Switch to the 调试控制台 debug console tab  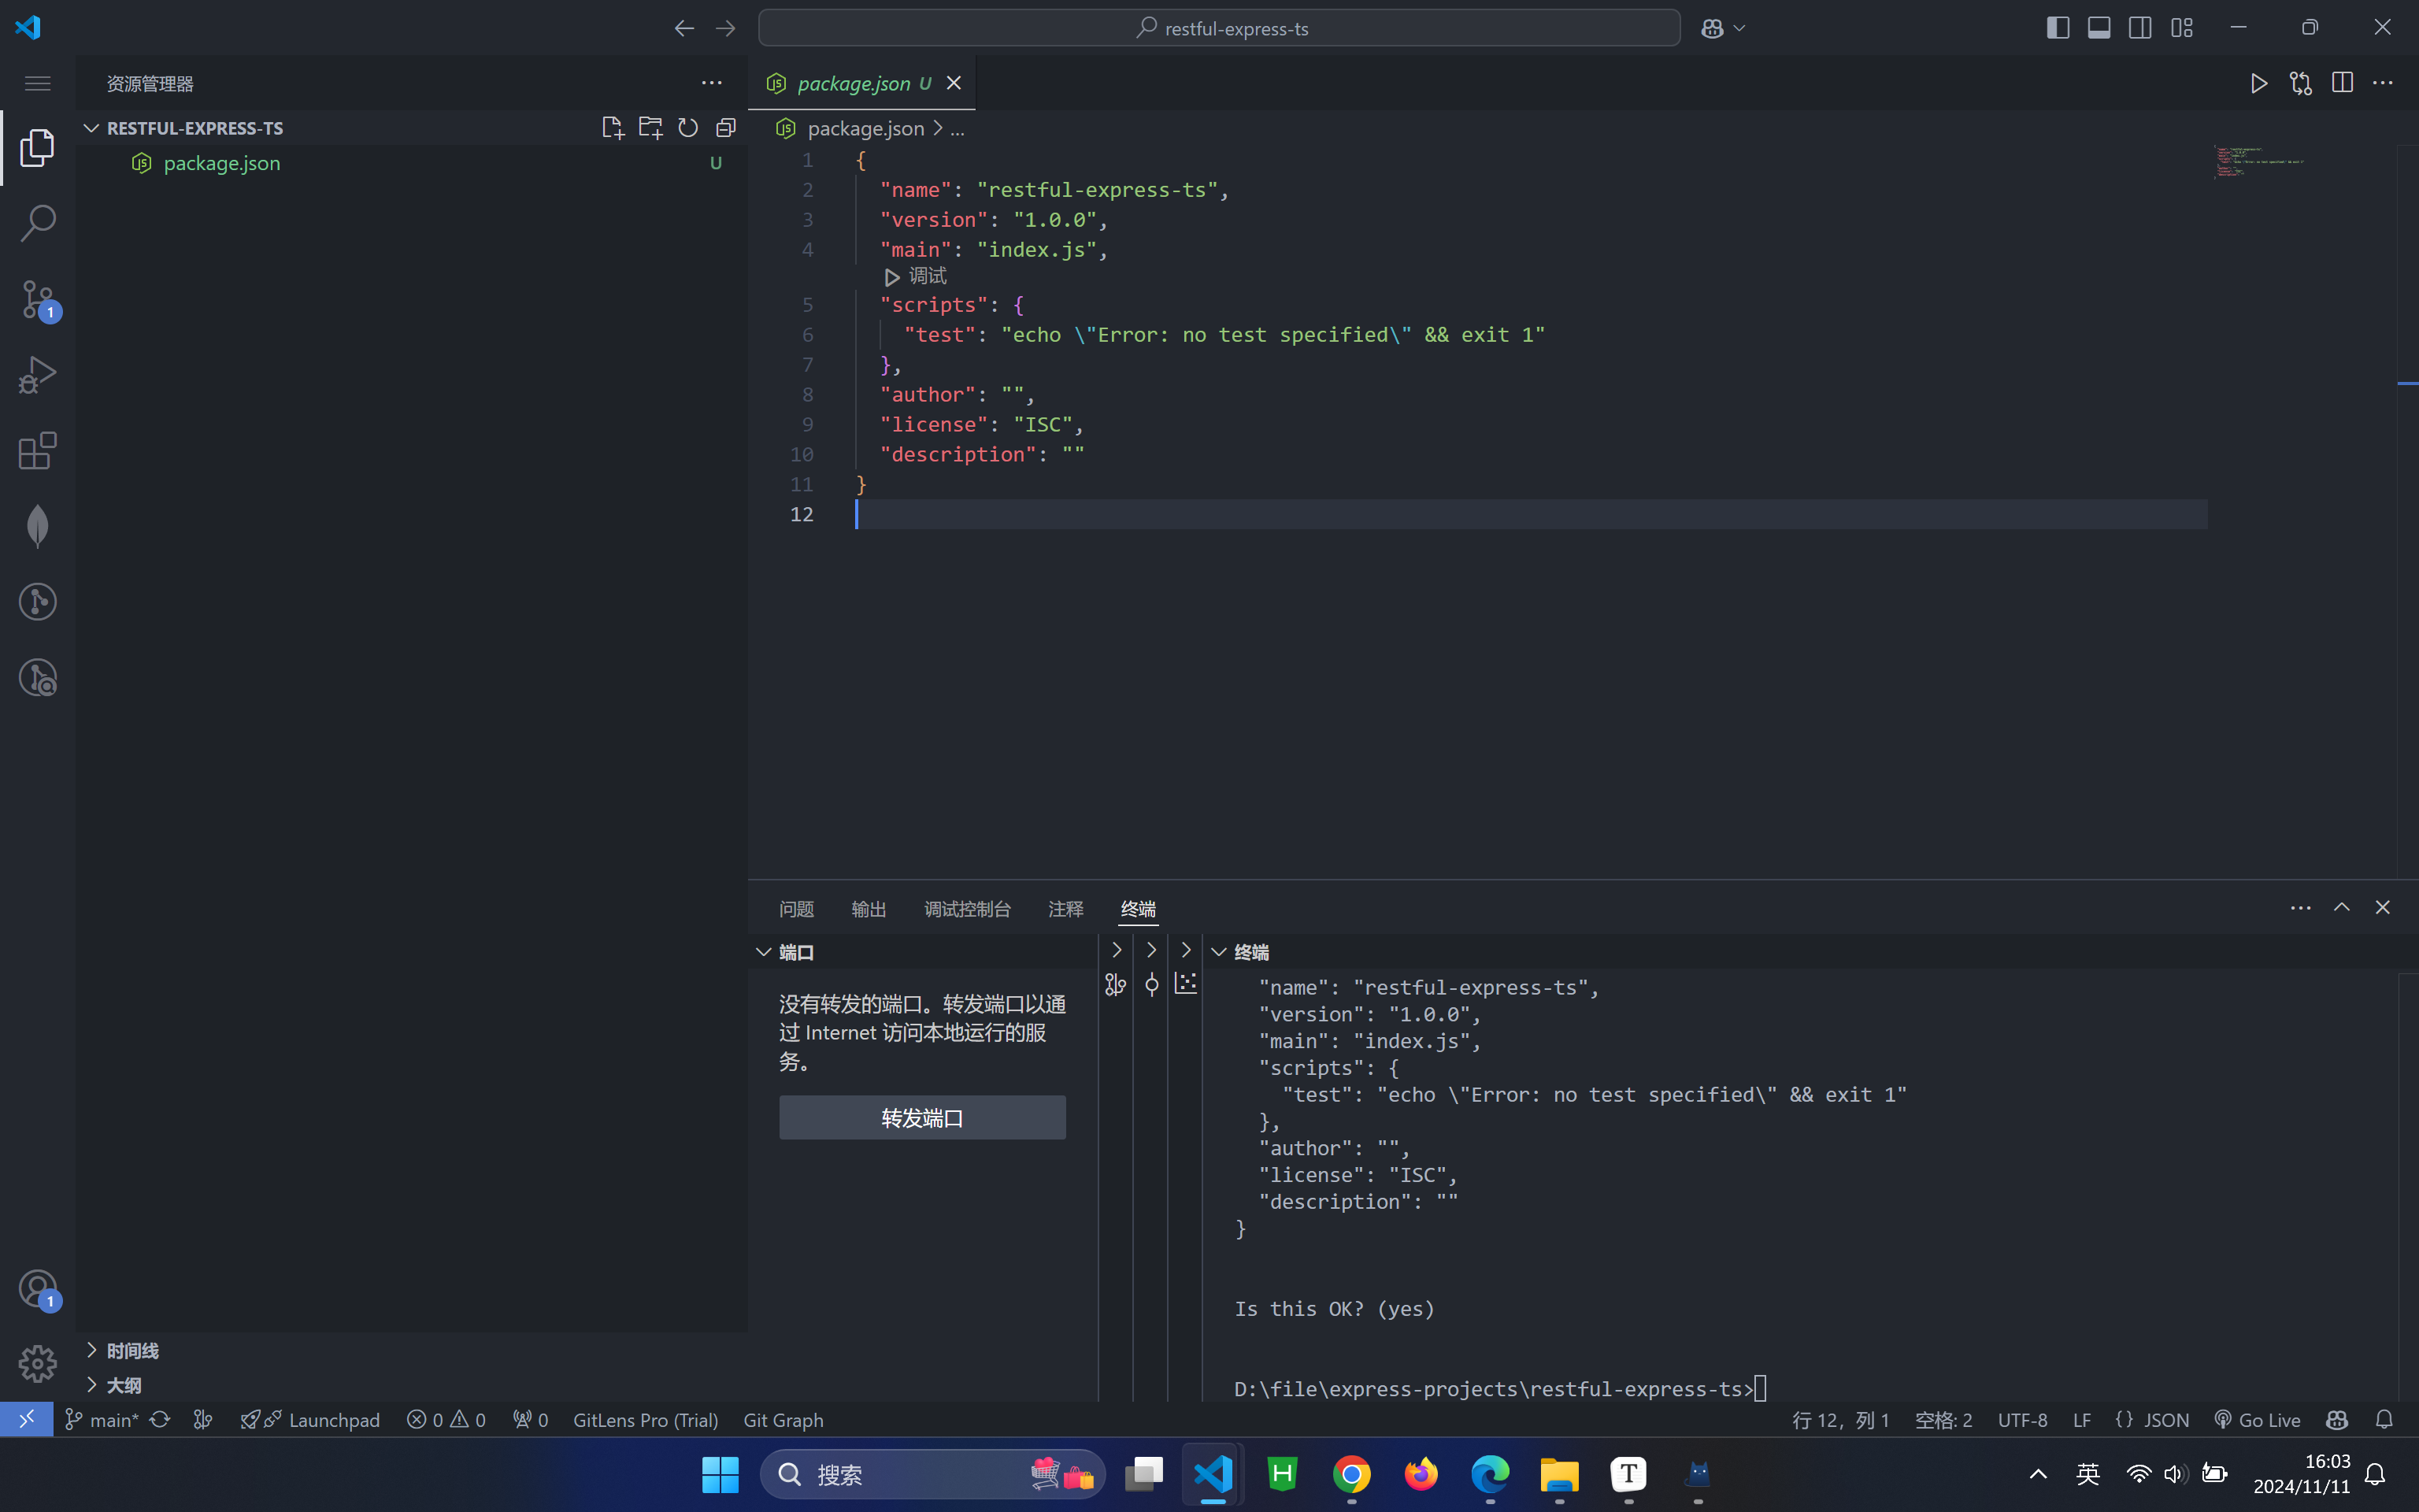tap(967, 908)
